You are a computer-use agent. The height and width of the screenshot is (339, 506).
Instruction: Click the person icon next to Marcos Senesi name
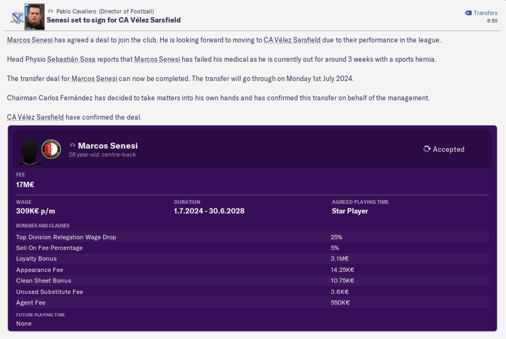click(x=72, y=145)
